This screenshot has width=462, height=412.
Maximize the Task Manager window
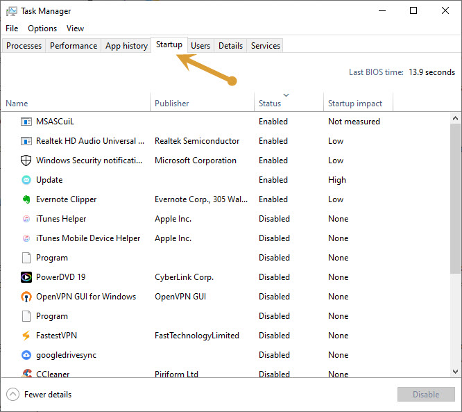point(413,11)
